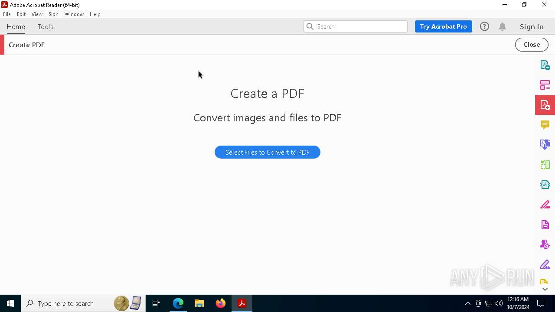Open the Edit menu
This screenshot has height=312, width=555.
21,14
